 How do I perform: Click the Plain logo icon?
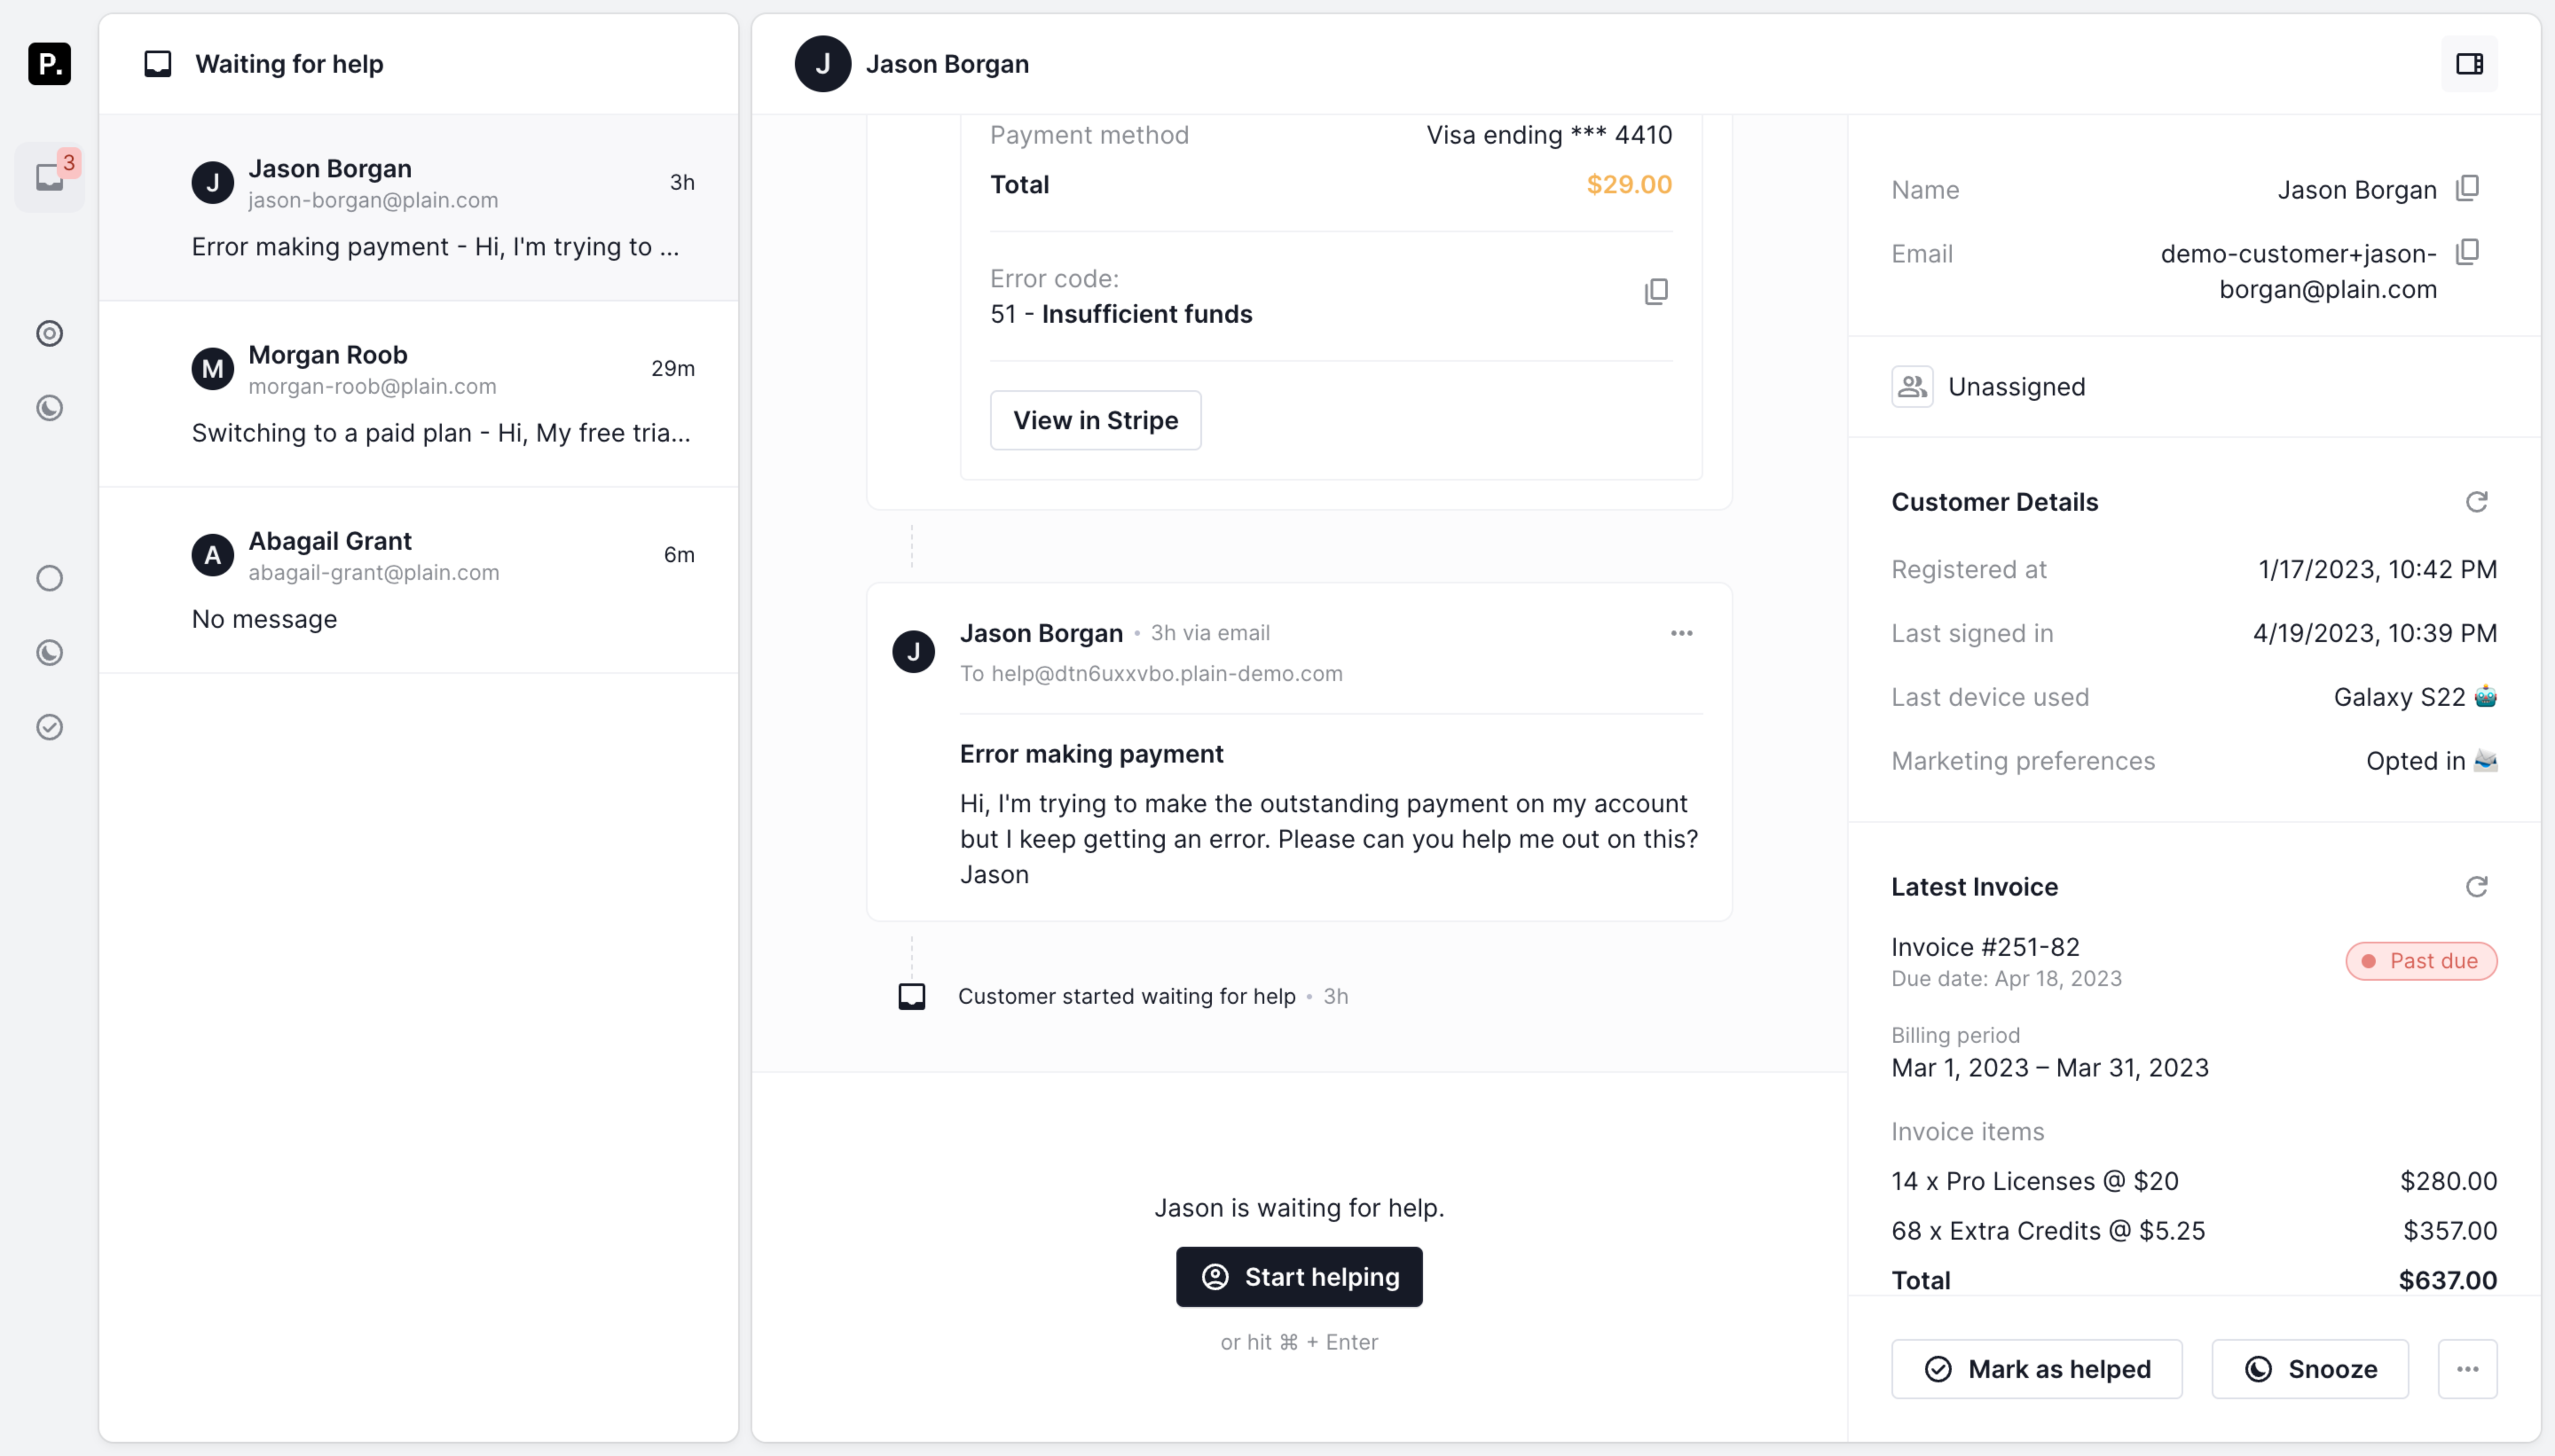pyautogui.click(x=49, y=64)
